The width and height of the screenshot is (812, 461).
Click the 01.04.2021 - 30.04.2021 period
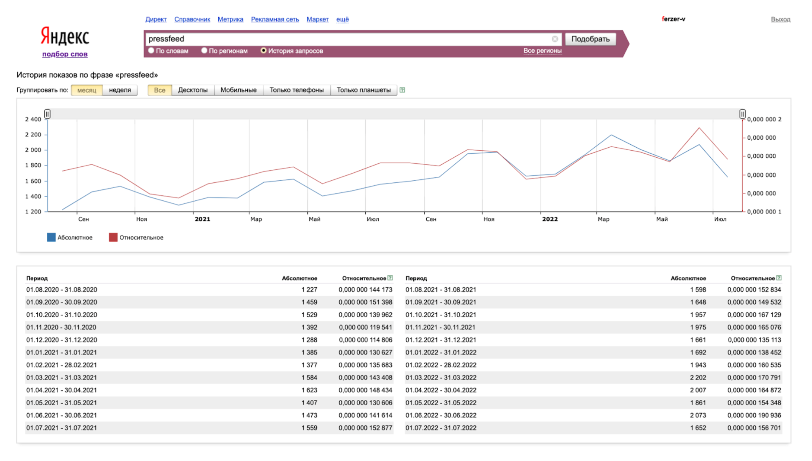(x=62, y=390)
